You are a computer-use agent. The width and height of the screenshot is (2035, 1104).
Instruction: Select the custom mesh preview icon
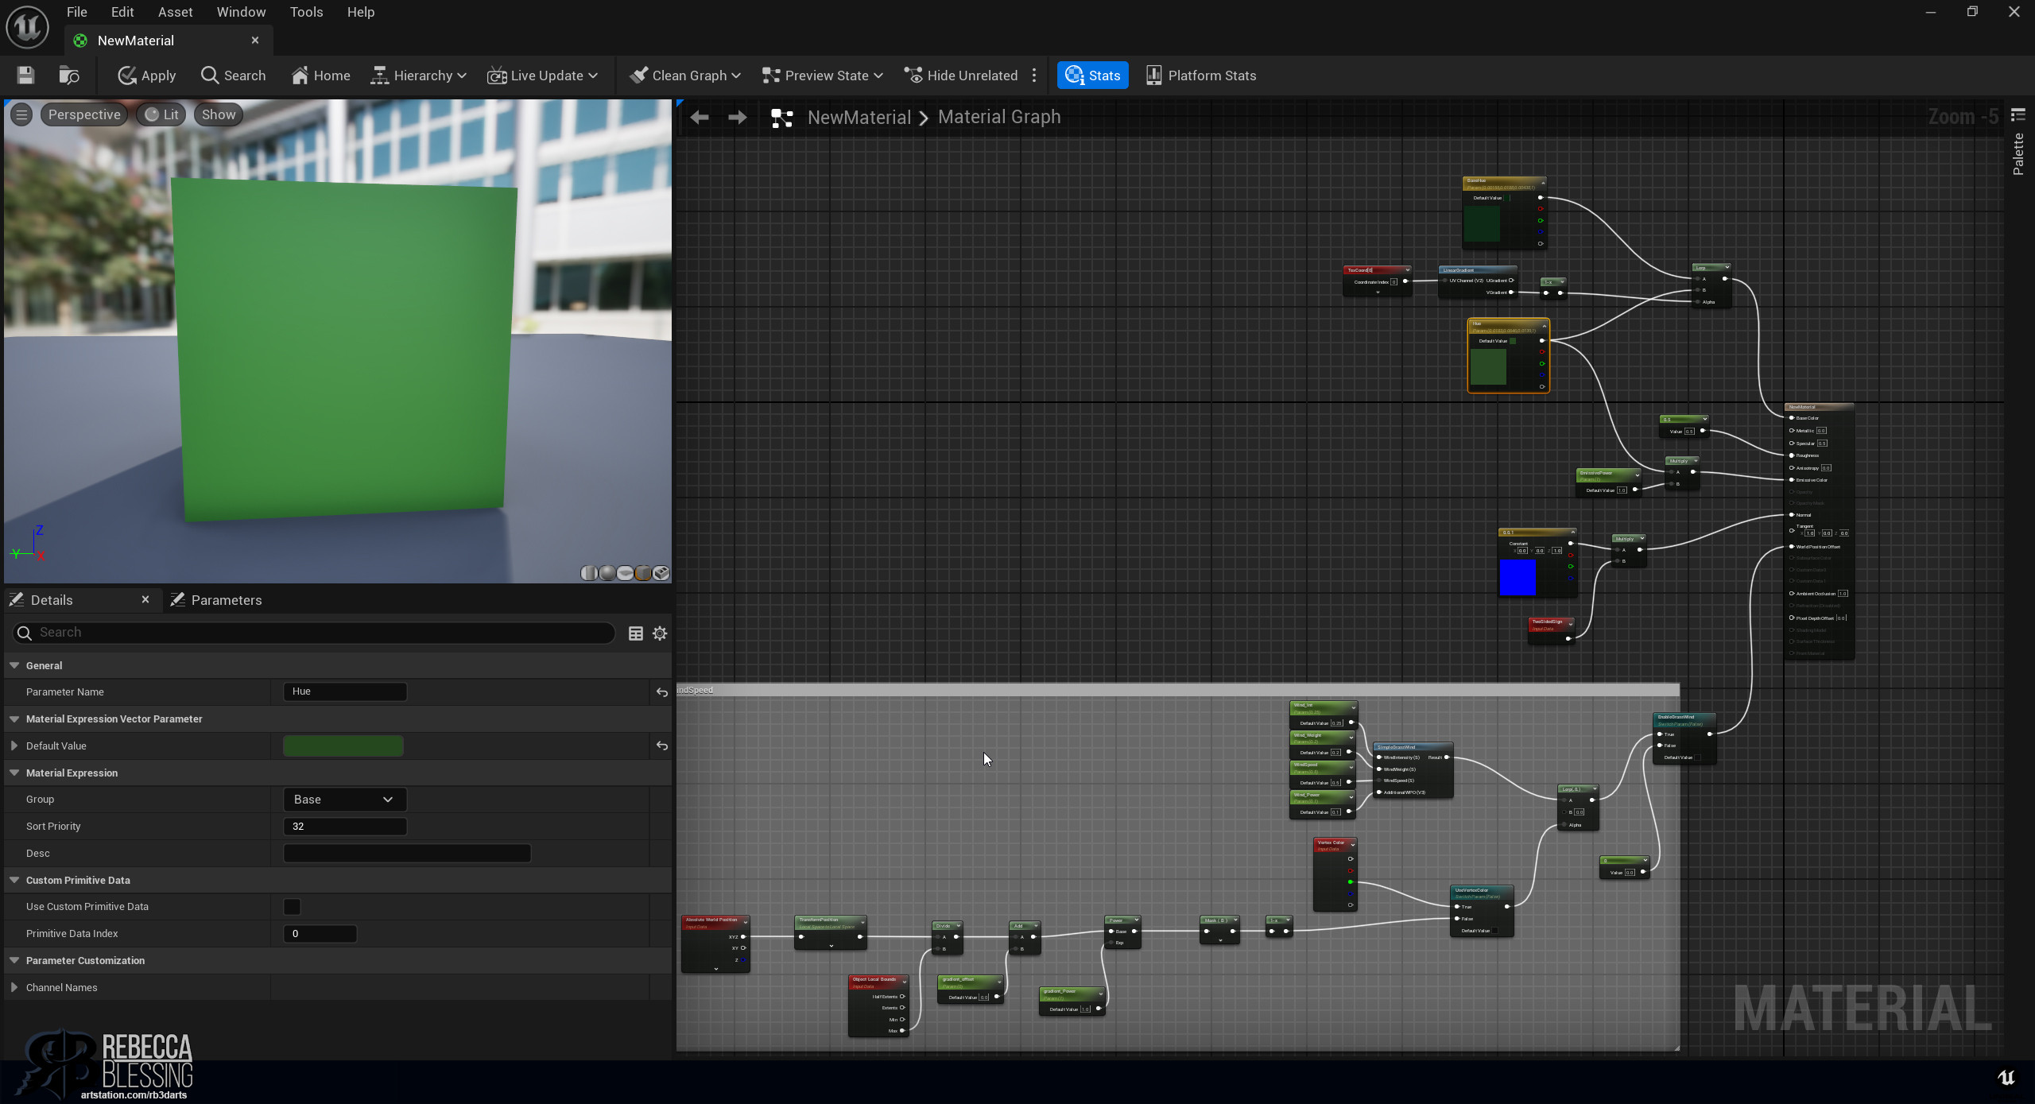[661, 573]
